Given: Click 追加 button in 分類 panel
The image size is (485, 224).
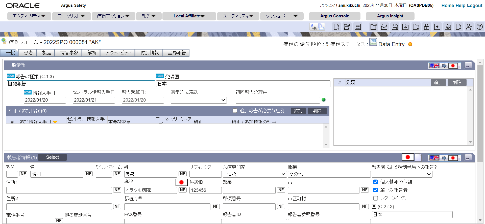Looking at the screenshot, I should click(x=438, y=82).
